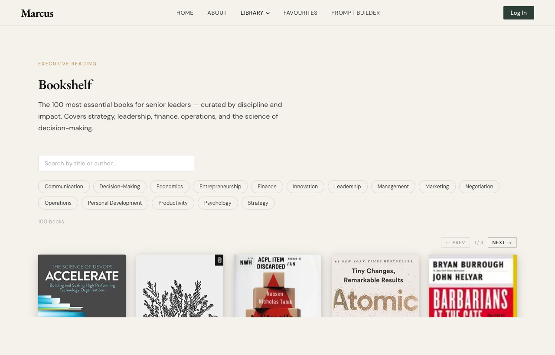Image resolution: width=555 pixels, height=355 pixels.
Task: Select the Strategy filter chip
Action: coord(258,203)
